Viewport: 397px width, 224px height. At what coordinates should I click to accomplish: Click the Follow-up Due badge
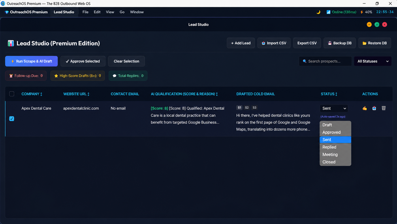point(26,76)
